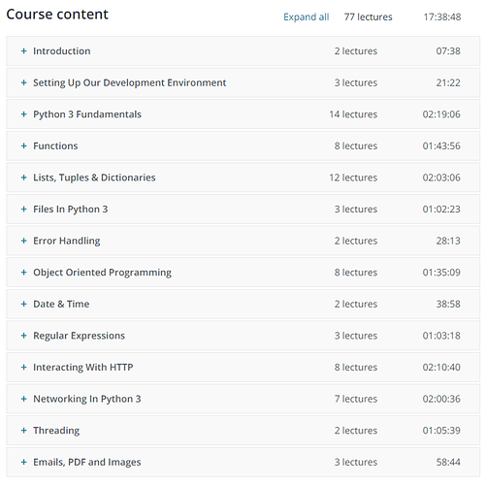Viewport: 486px width, 485px height.
Task: Click the 14 lectures count for Python 3 Fundamentals
Action: click(353, 114)
